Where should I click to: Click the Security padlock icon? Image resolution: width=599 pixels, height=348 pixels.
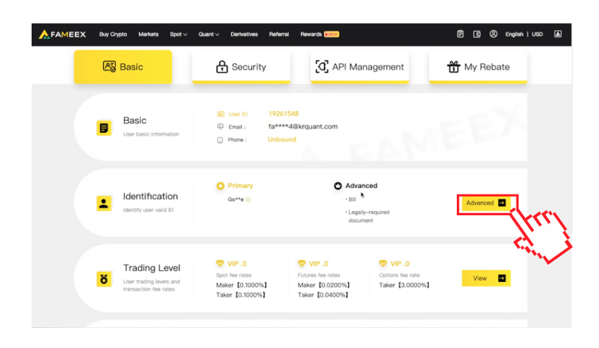coord(221,67)
